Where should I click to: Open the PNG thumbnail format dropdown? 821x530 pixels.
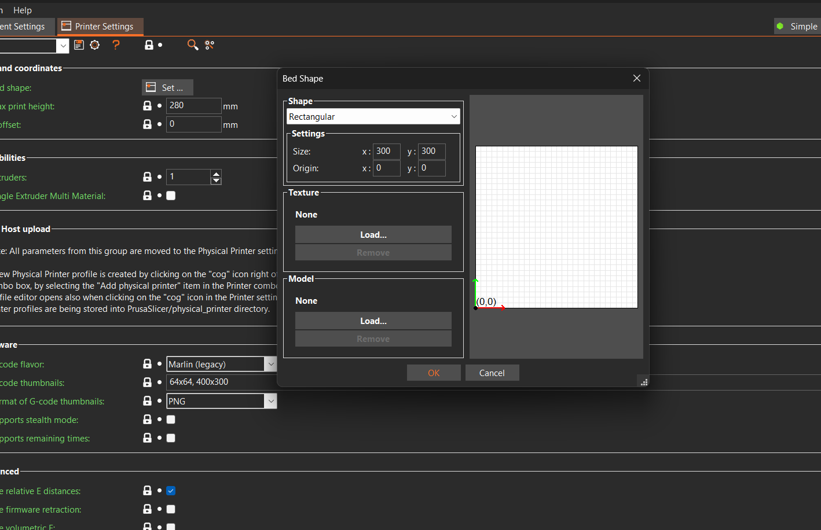(x=222, y=401)
